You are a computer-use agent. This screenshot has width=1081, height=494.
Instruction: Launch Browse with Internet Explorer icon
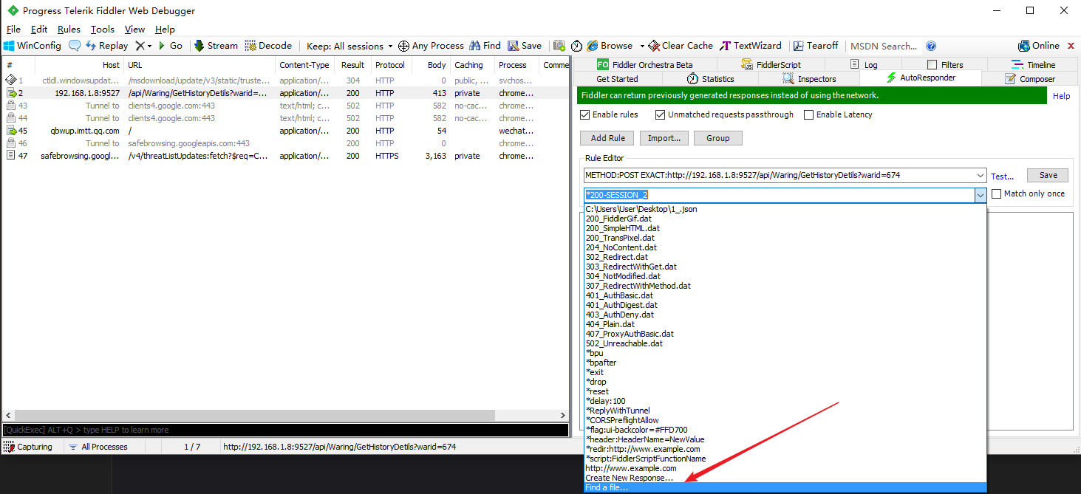click(x=610, y=46)
